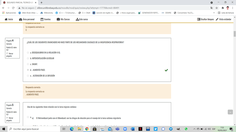Open a new browser tab

[41, 2]
